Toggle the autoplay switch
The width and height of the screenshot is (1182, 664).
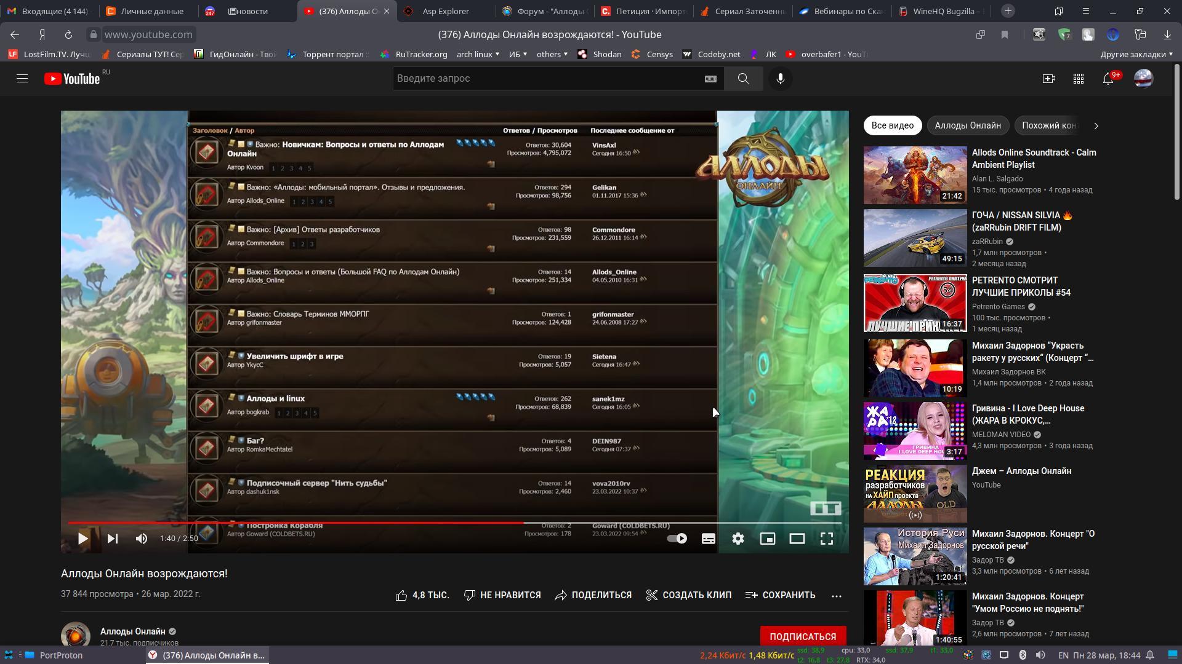677,539
